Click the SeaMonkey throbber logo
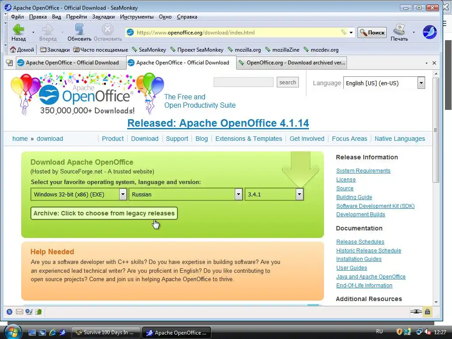 (x=429, y=32)
